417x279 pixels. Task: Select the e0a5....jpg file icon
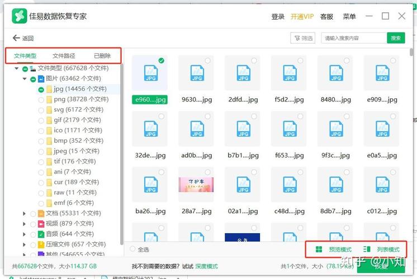point(382,129)
